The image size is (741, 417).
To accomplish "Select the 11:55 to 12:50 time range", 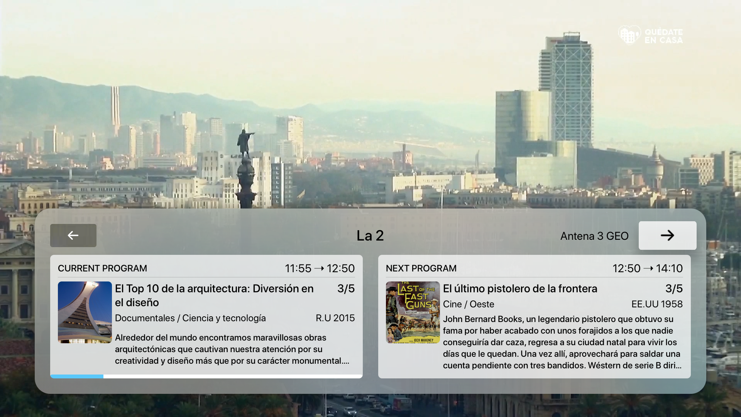I will 320,268.
